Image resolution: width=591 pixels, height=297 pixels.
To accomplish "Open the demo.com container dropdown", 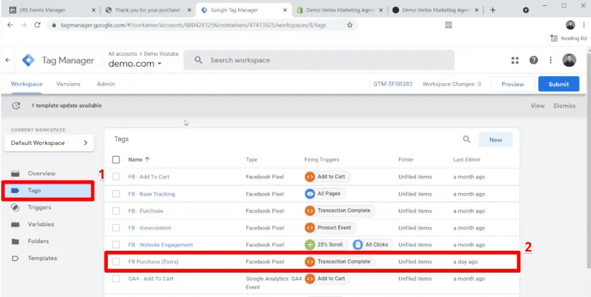I will [x=135, y=63].
